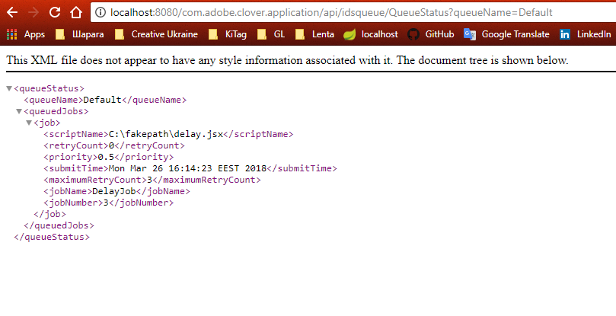
Task: Collapse the queueStatus root node triangle
Action: pyautogui.click(x=9, y=88)
